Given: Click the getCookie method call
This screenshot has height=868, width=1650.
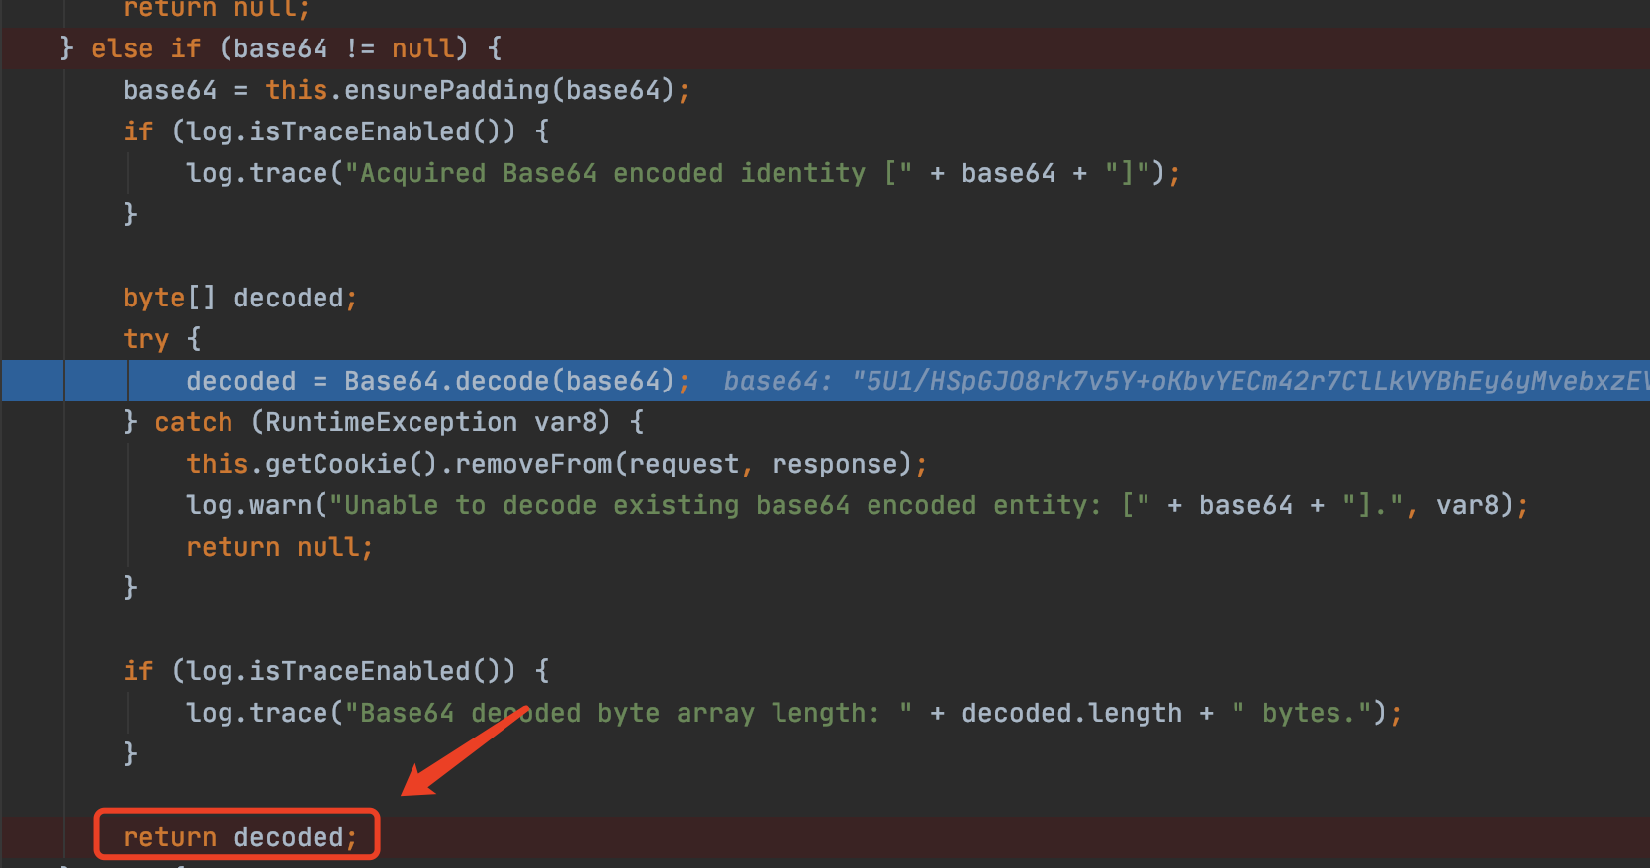Looking at the screenshot, I should (338, 464).
